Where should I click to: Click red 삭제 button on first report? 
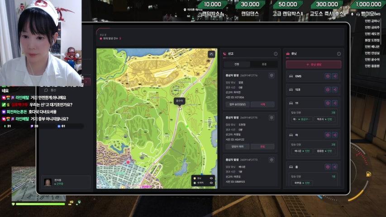point(262,104)
